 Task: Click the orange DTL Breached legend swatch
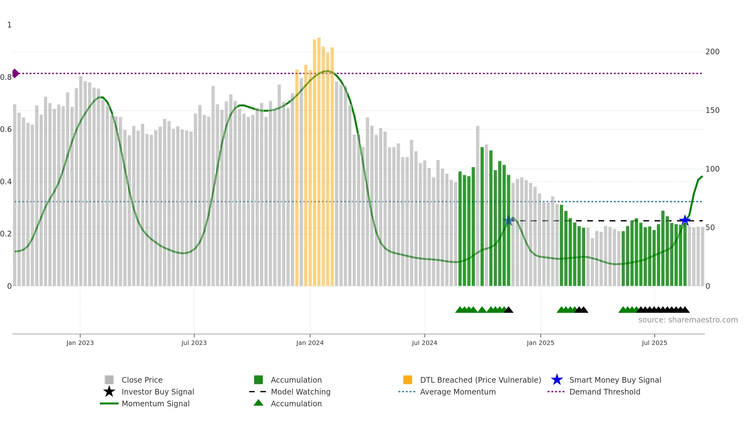408,380
